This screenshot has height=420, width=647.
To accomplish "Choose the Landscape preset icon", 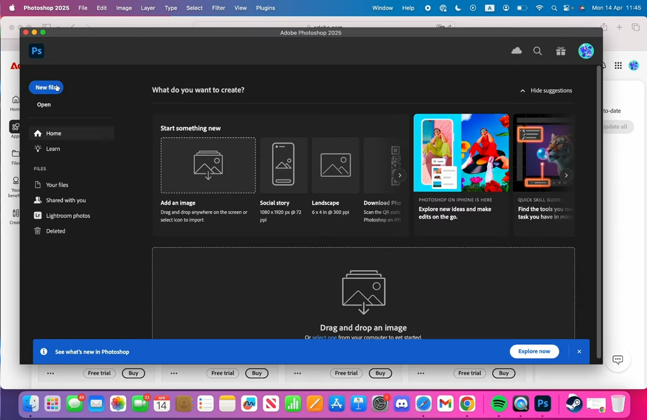I will [335, 165].
